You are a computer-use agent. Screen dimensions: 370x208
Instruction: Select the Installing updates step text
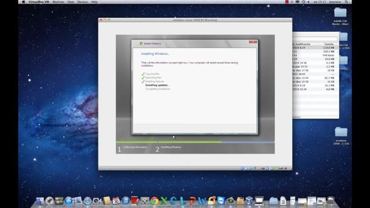pos(157,85)
